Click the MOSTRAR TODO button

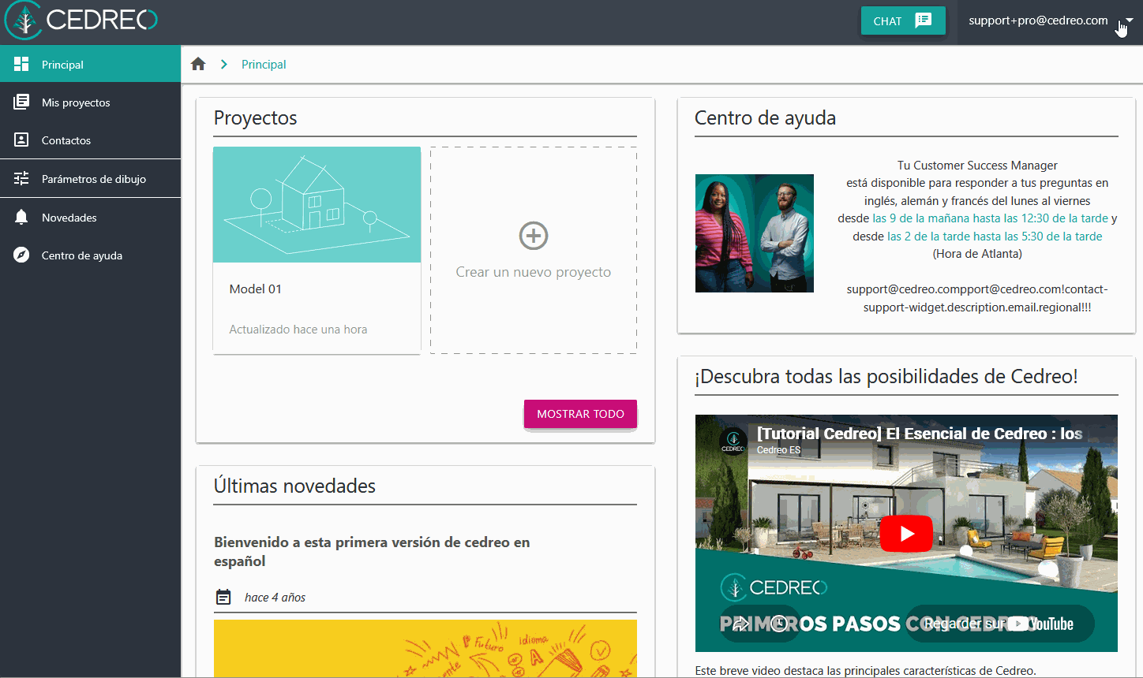pos(580,414)
